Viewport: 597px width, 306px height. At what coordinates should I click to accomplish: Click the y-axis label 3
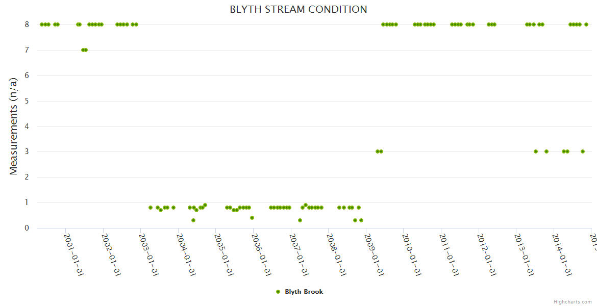click(27, 151)
